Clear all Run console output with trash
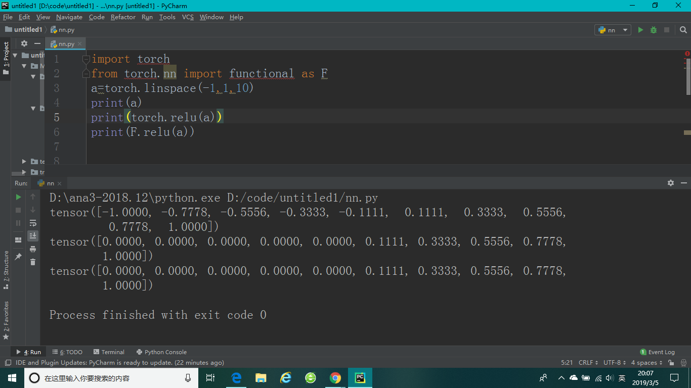Image resolution: width=691 pixels, height=388 pixels. pos(33,262)
